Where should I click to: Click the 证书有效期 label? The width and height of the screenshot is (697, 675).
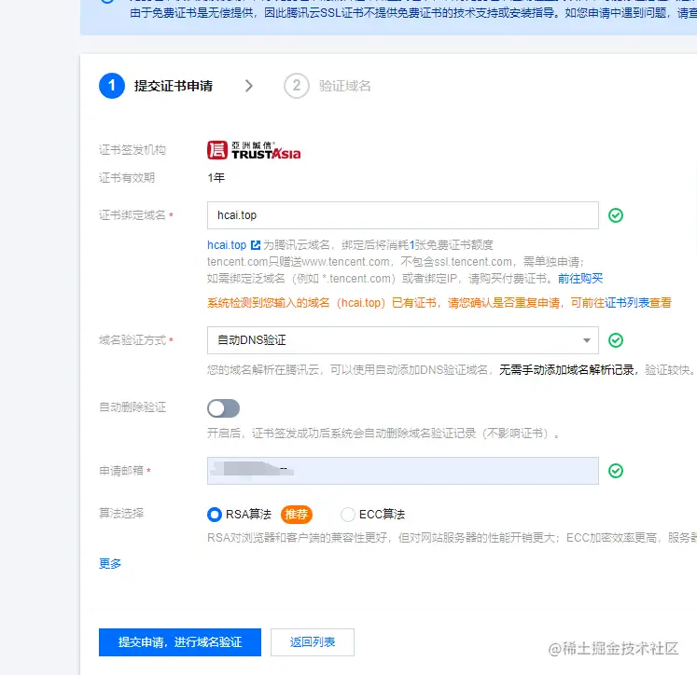(127, 178)
